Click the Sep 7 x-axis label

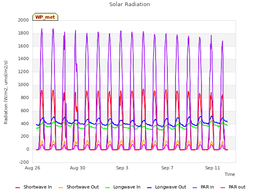(167, 168)
